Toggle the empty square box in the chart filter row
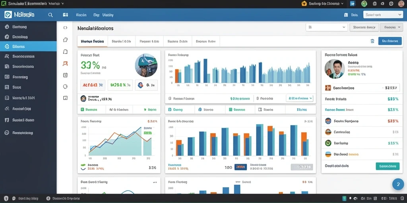Viewport: 407px width, 203px height. coord(260,109)
